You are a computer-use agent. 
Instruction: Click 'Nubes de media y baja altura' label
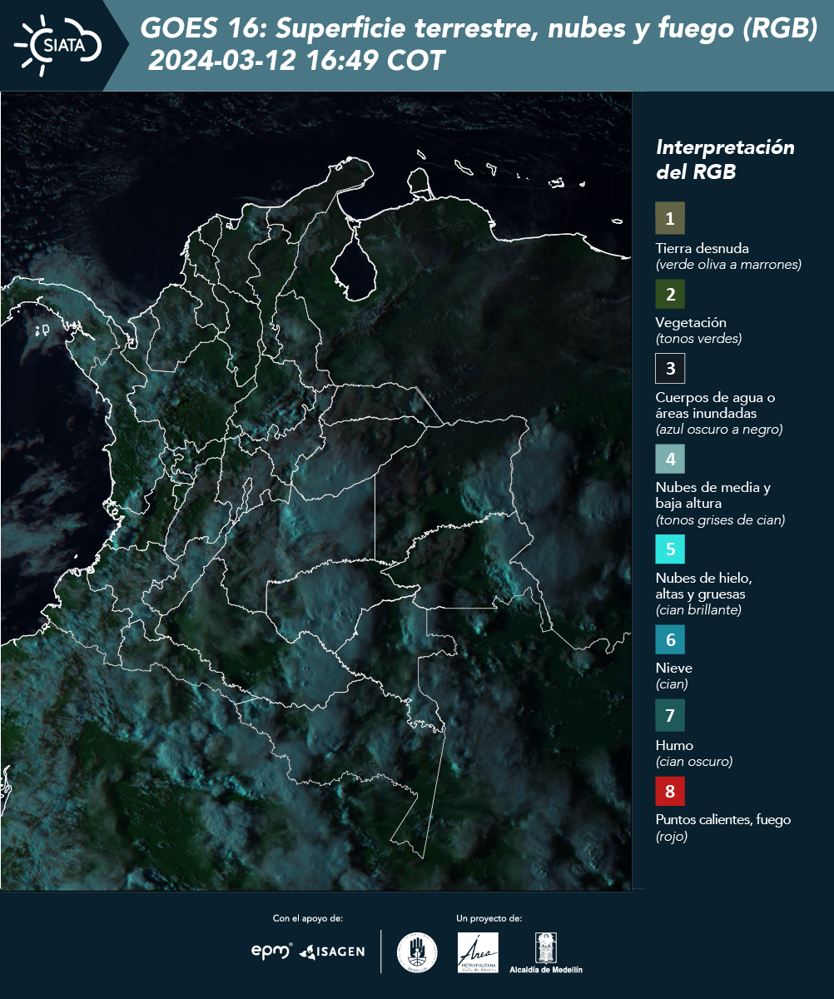coord(713,495)
